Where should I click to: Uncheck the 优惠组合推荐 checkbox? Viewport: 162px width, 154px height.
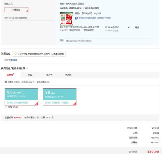pos(6,82)
